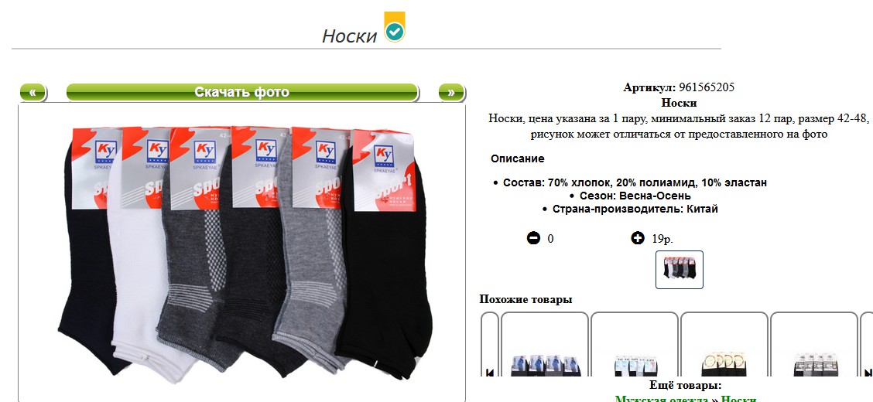This screenshot has width=873, height=402.
Task: Decrease quantity with the minus icon
Action: [533, 239]
